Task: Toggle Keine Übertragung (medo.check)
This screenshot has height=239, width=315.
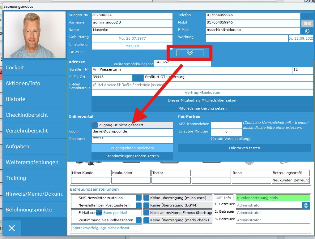Action: point(146,220)
